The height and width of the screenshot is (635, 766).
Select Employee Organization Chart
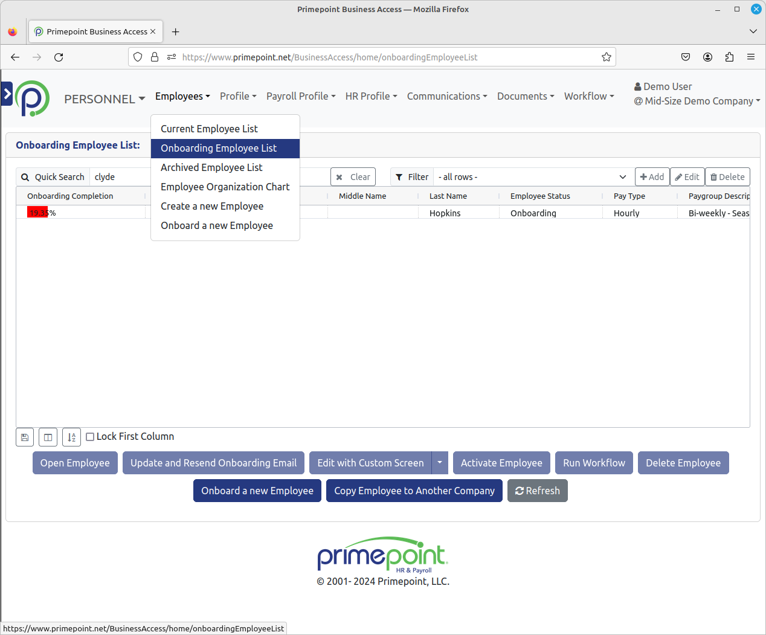tap(225, 187)
